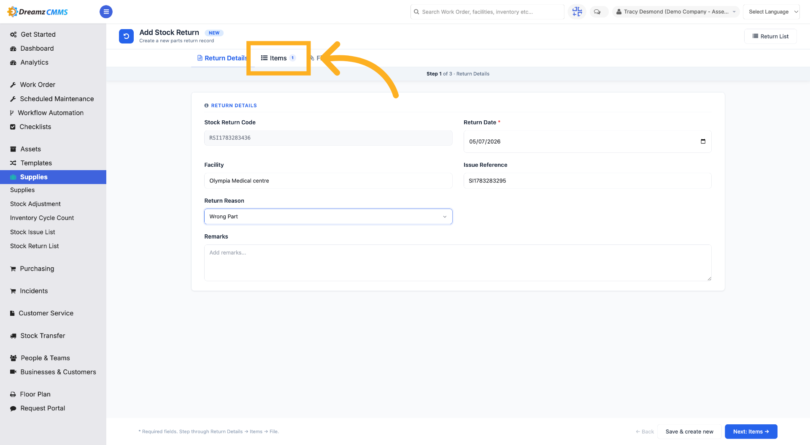Screen dimensions: 810x445
Task: Open the Return List button
Action: click(770, 36)
